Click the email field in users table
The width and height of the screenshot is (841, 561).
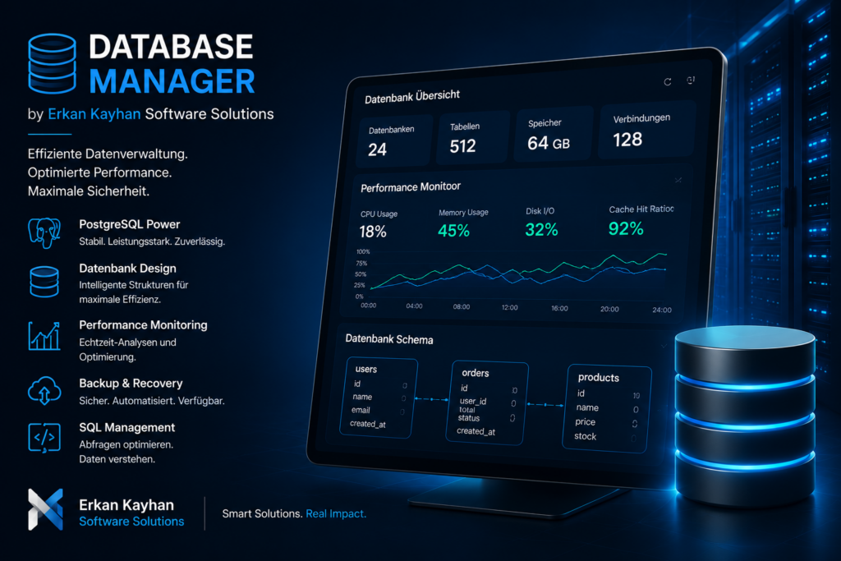point(361,410)
